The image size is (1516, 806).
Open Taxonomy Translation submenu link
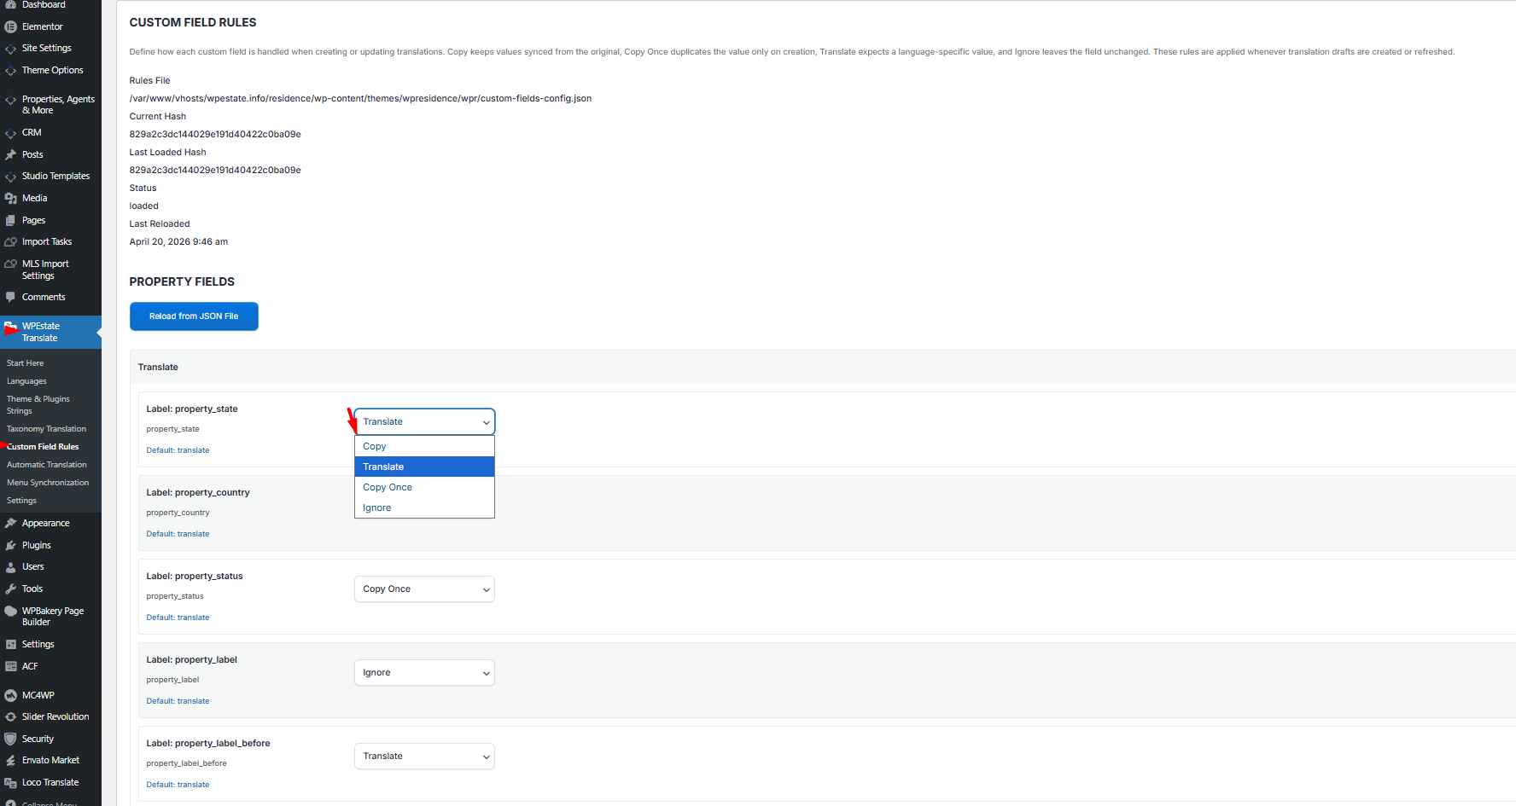coord(46,429)
